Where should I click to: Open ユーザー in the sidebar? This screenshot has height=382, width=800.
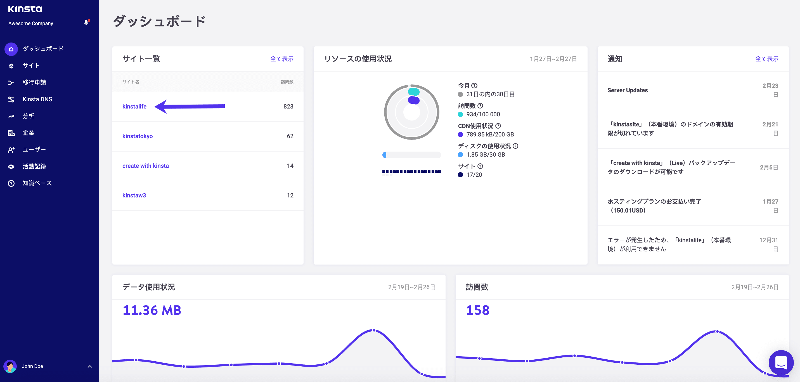click(x=34, y=150)
